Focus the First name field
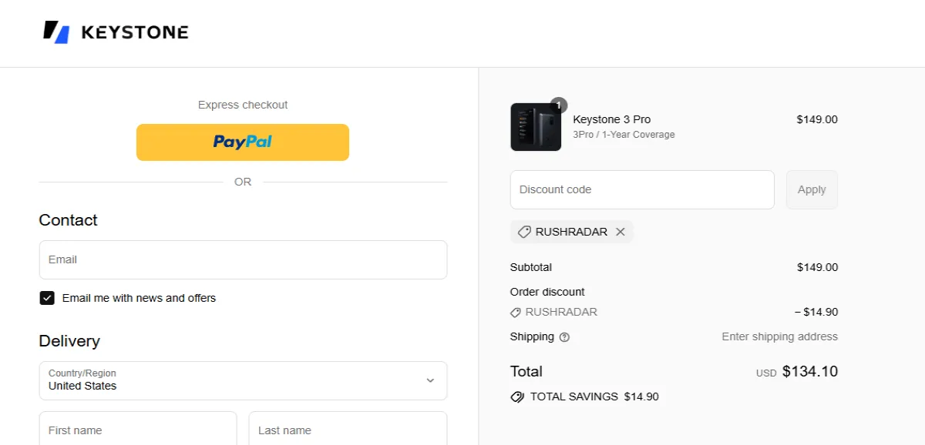Viewport: 925px width, 445px height. (x=138, y=430)
